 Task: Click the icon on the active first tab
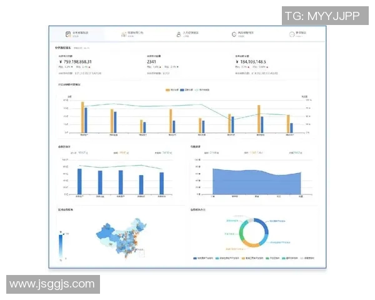[69, 35]
